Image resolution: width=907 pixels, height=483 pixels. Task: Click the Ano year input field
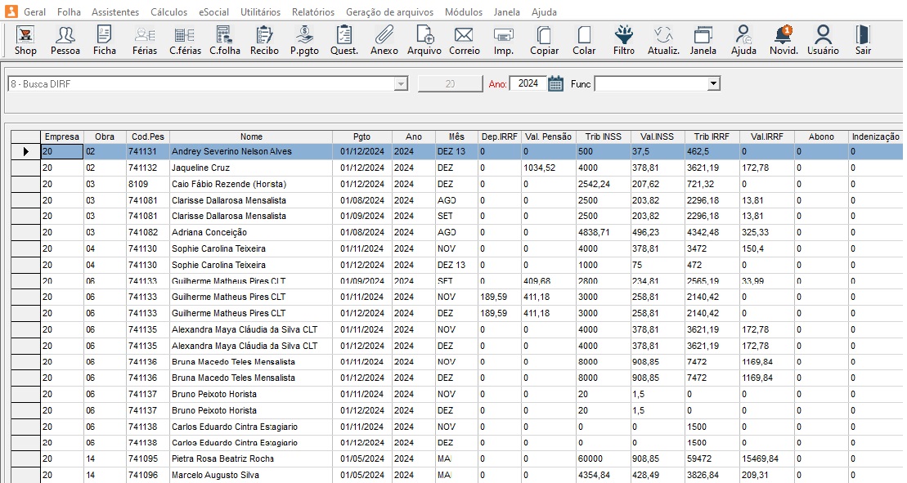pyautogui.click(x=528, y=84)
